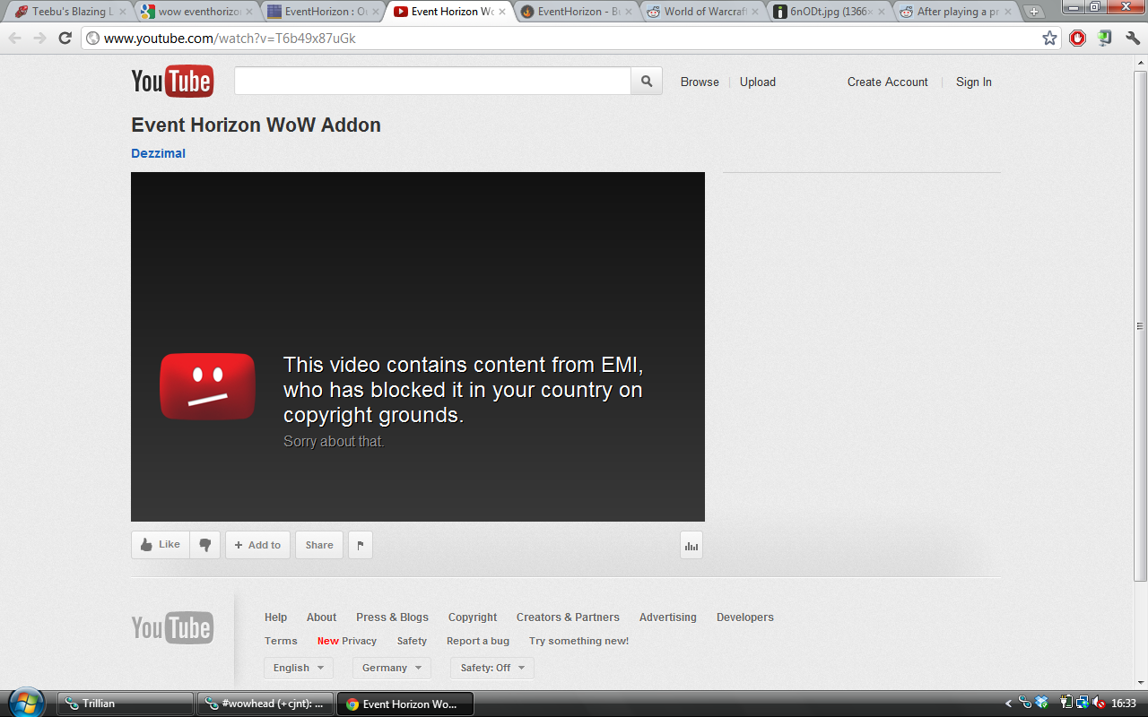
Task: Open the Windows Start button
Action: (27, 703)
